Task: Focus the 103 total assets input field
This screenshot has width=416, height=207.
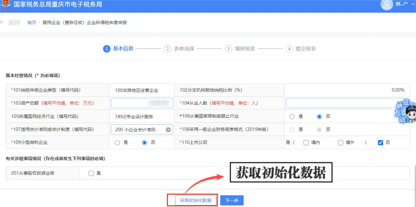Action: pos(142,103)
